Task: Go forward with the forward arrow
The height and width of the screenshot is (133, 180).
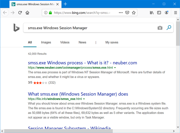Action: 12,13
